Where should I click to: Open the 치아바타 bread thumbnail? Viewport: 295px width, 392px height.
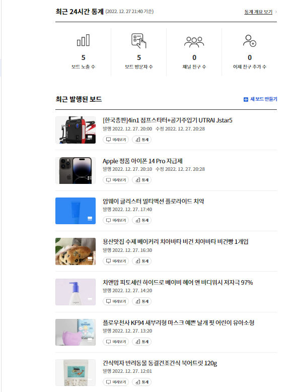[x=76, y=251]
